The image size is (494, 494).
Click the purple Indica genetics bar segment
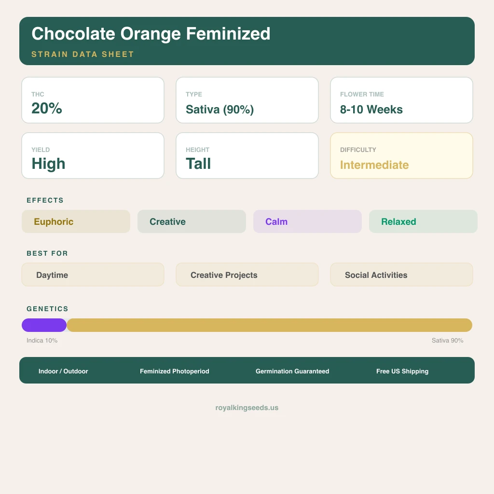[x=44, y=325]
